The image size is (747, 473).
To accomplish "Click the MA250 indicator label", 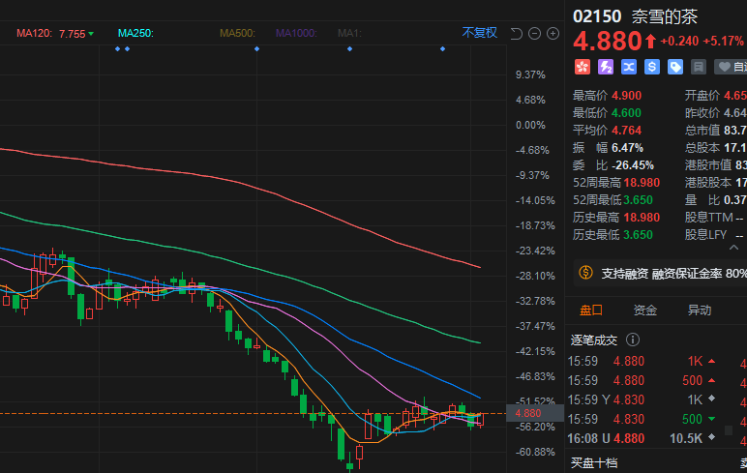I will (135, 33).
